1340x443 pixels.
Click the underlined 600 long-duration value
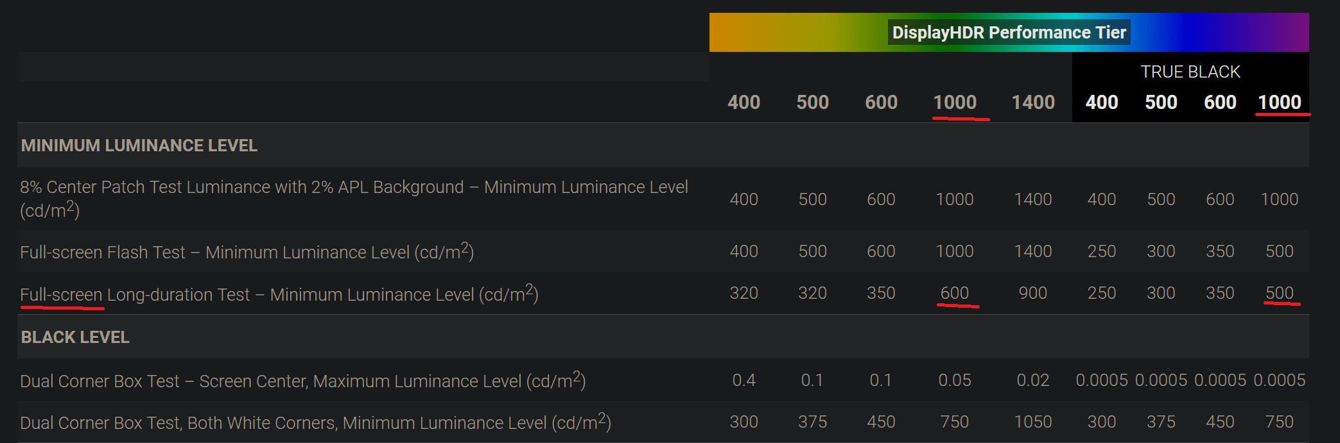(x=955, y=293)
